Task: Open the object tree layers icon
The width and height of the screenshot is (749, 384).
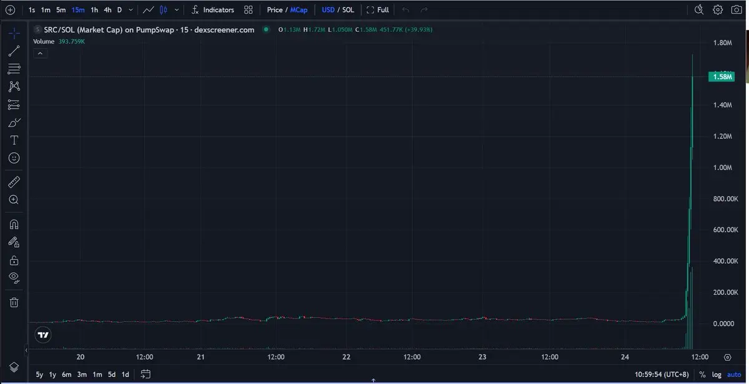Action: (14, 367)
